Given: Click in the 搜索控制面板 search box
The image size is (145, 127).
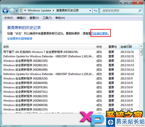Looking at the screenshot, I should [x=119, y=10].
